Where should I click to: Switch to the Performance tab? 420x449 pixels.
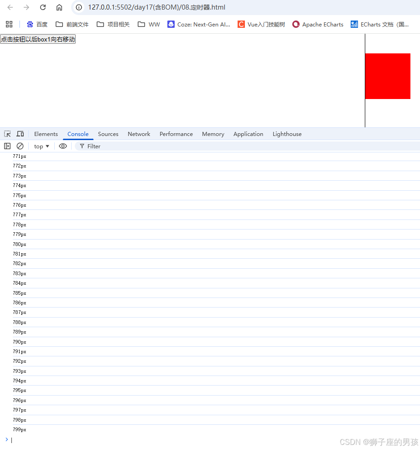tap(176, 134)
